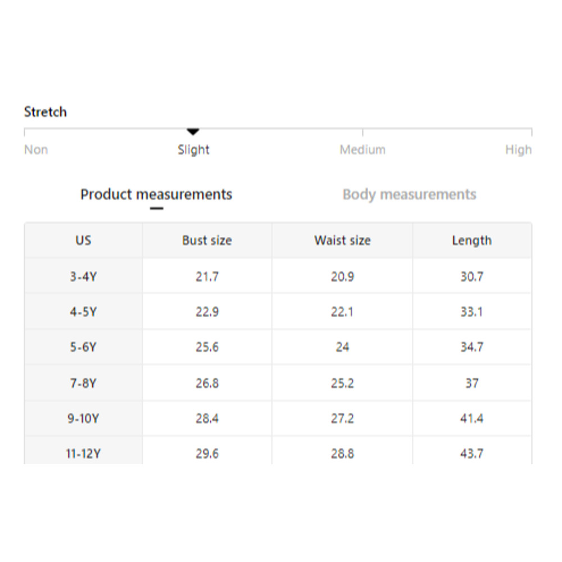Click the Stretch heading label

[46, 112]
